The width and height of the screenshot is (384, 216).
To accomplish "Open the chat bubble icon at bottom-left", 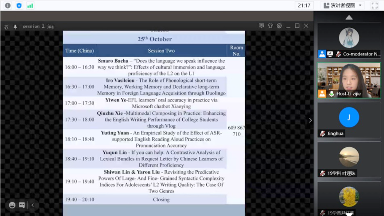I will pyautogui.click(x=22, y=205).
